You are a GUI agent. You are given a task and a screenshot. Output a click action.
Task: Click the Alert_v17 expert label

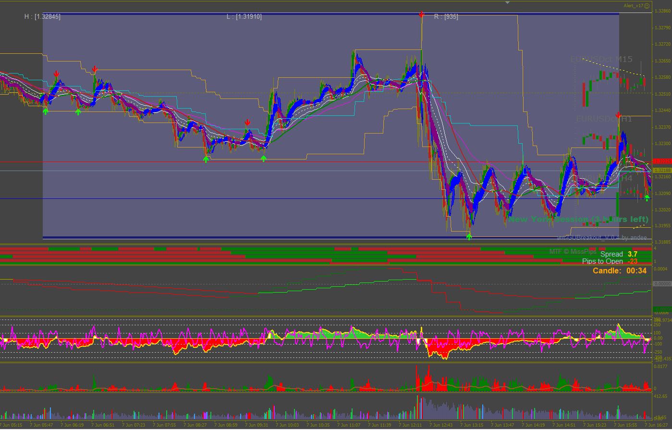click(x=634, y=6)
